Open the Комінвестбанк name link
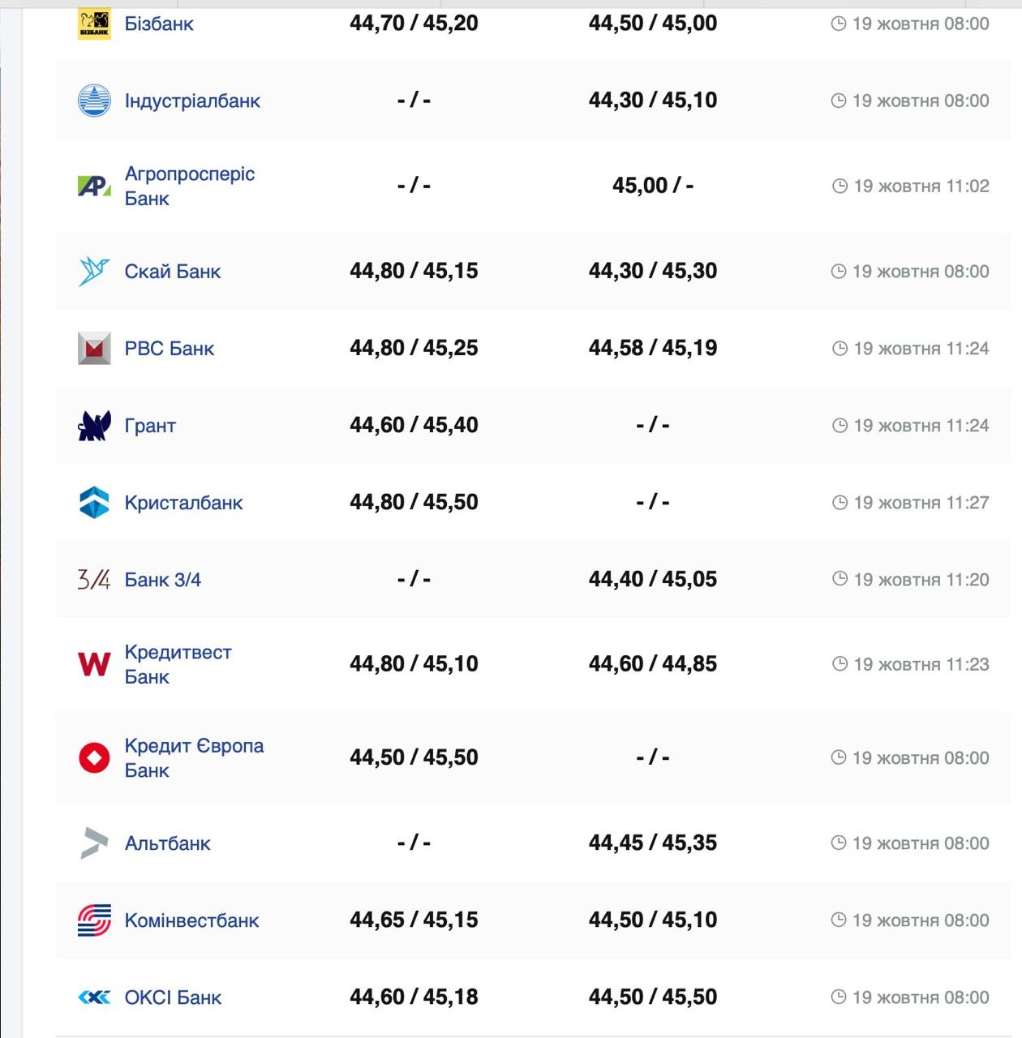The image size is (1022, 1038). click(191, 920)
